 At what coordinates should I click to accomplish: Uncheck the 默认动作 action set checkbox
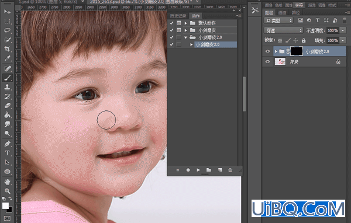pos(171,23)
